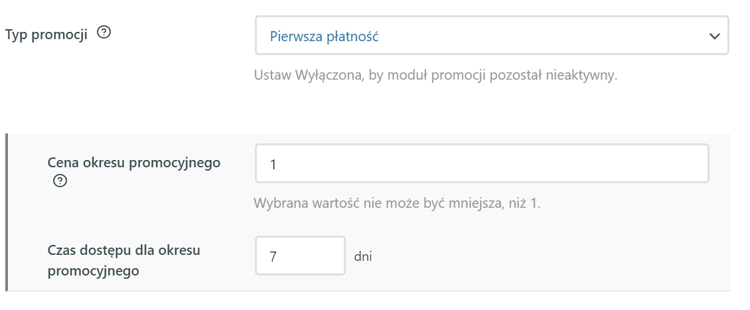This screenshot has width=750, height=310.
Task: Click the chevron arrow of the promotion type select
Action: click(715, 36)
